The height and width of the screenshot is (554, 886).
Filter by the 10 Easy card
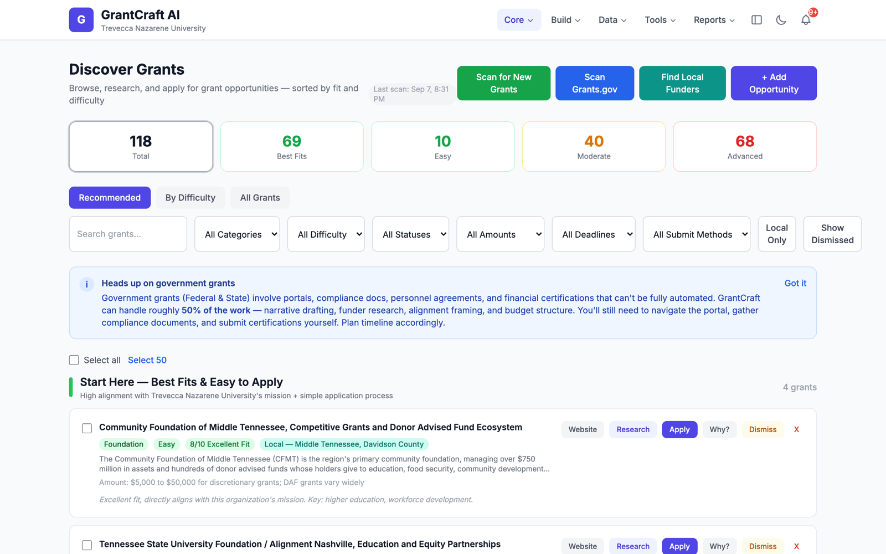[x=443, y=147]
